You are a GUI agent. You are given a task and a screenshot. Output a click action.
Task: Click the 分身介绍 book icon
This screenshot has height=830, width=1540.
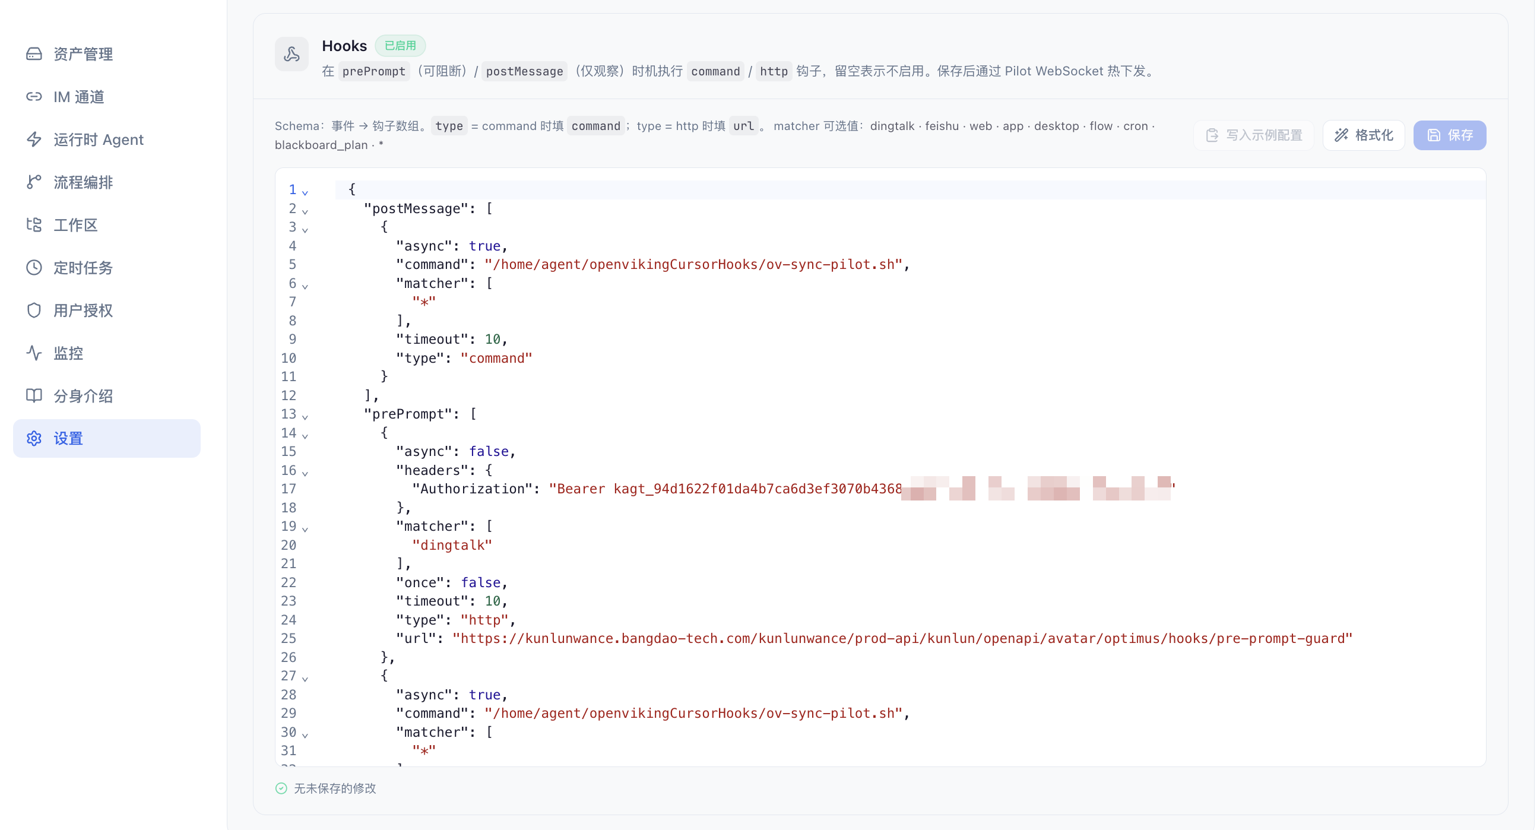[34, 395]
